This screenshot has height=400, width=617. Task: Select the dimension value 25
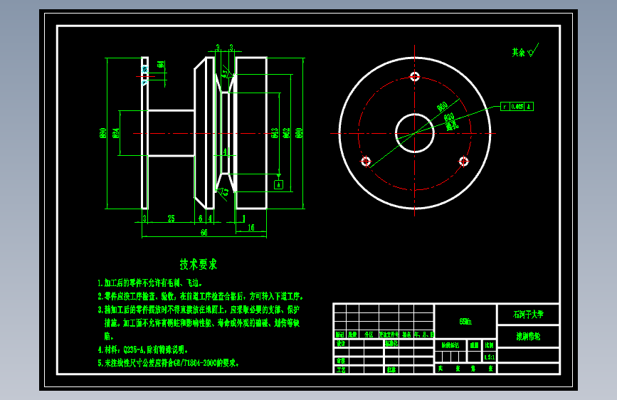coord(172,218)
